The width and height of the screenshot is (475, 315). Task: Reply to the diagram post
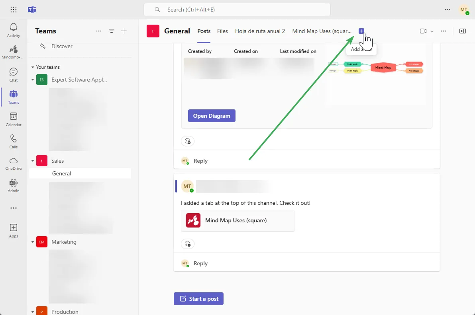tap(200, 161)
